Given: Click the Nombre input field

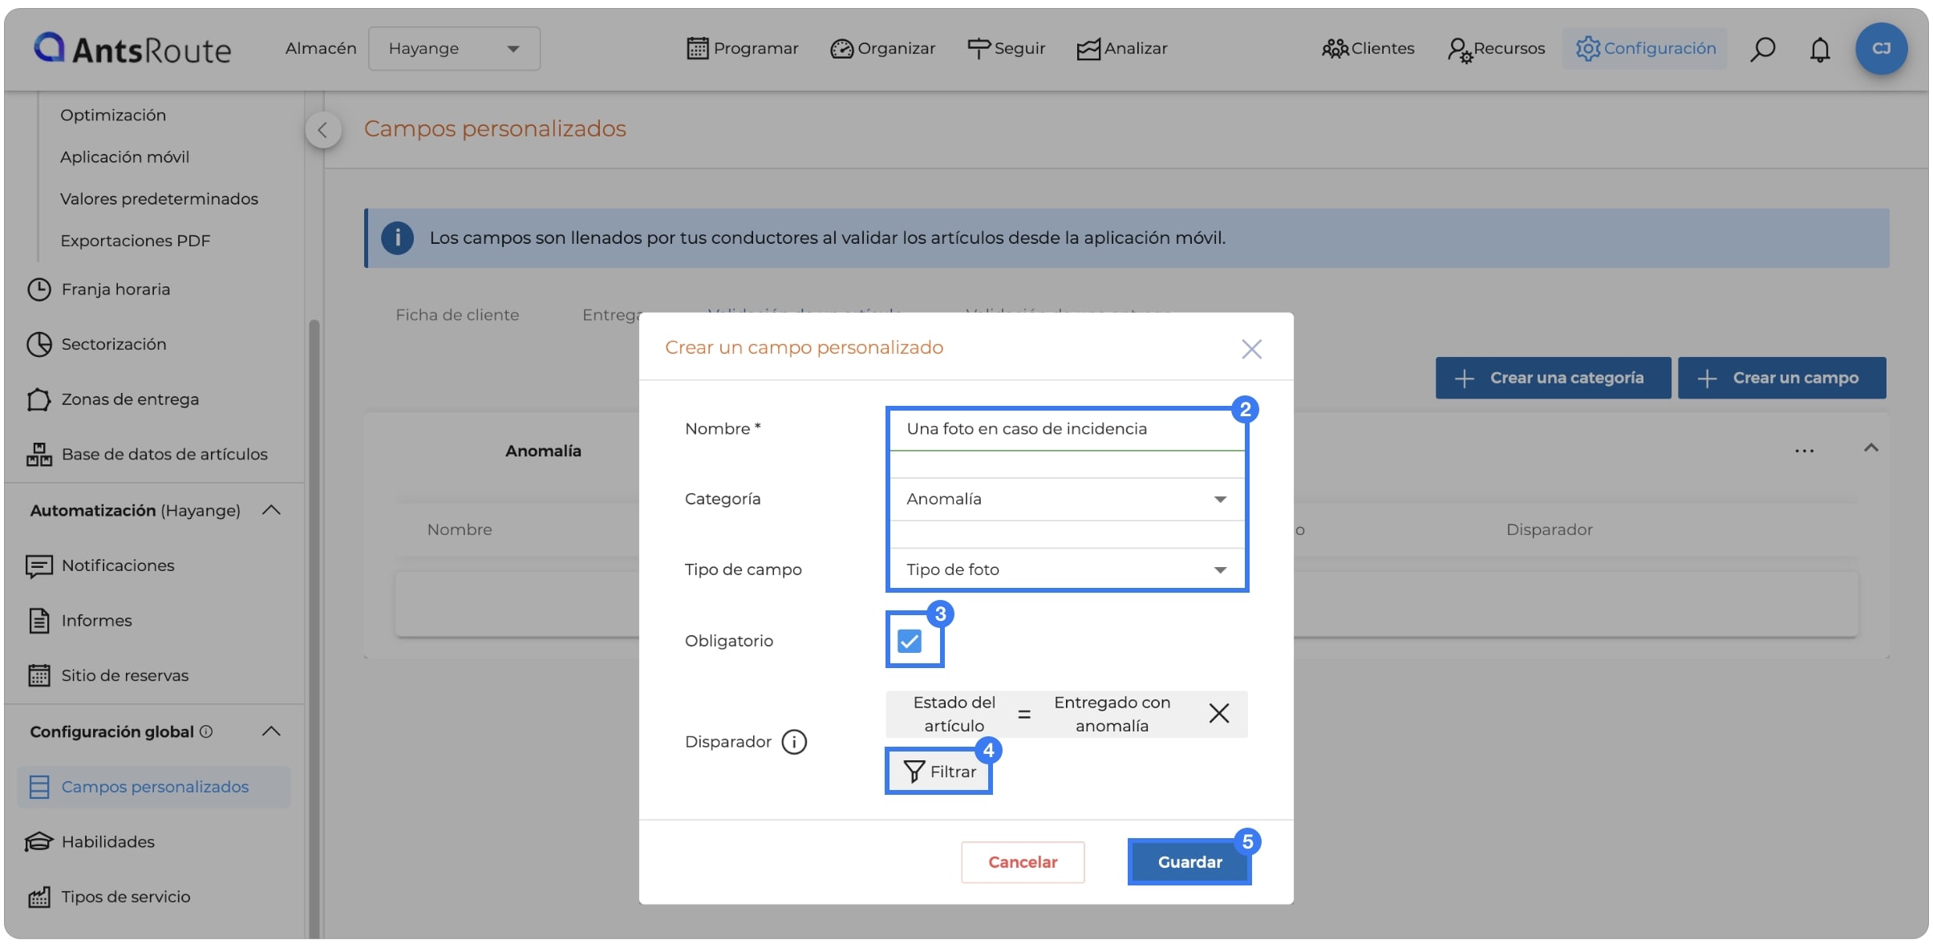Looking at the screenshot, I should click(1067, 429).
